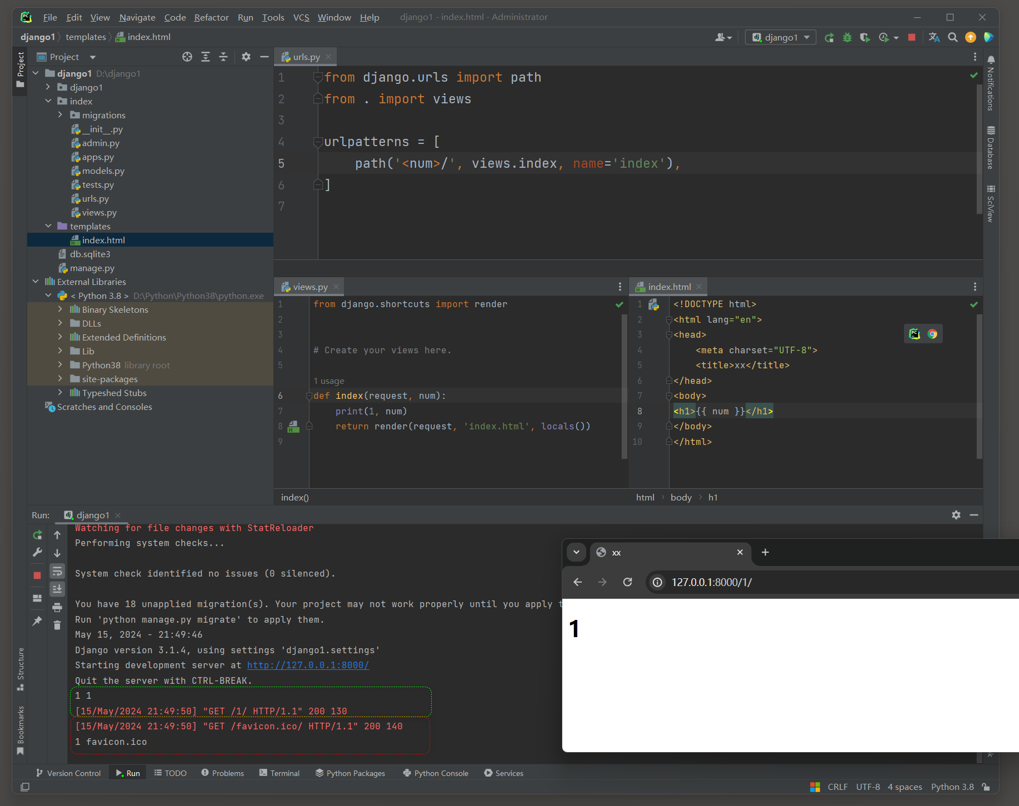The width and height of the screenshot is (1019, 806).
Task: Collapse the templates folder
Action: pyautogui.click(x=48, y=226)
